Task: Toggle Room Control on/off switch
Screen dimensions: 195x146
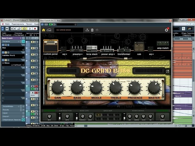Action: [124, 117]
